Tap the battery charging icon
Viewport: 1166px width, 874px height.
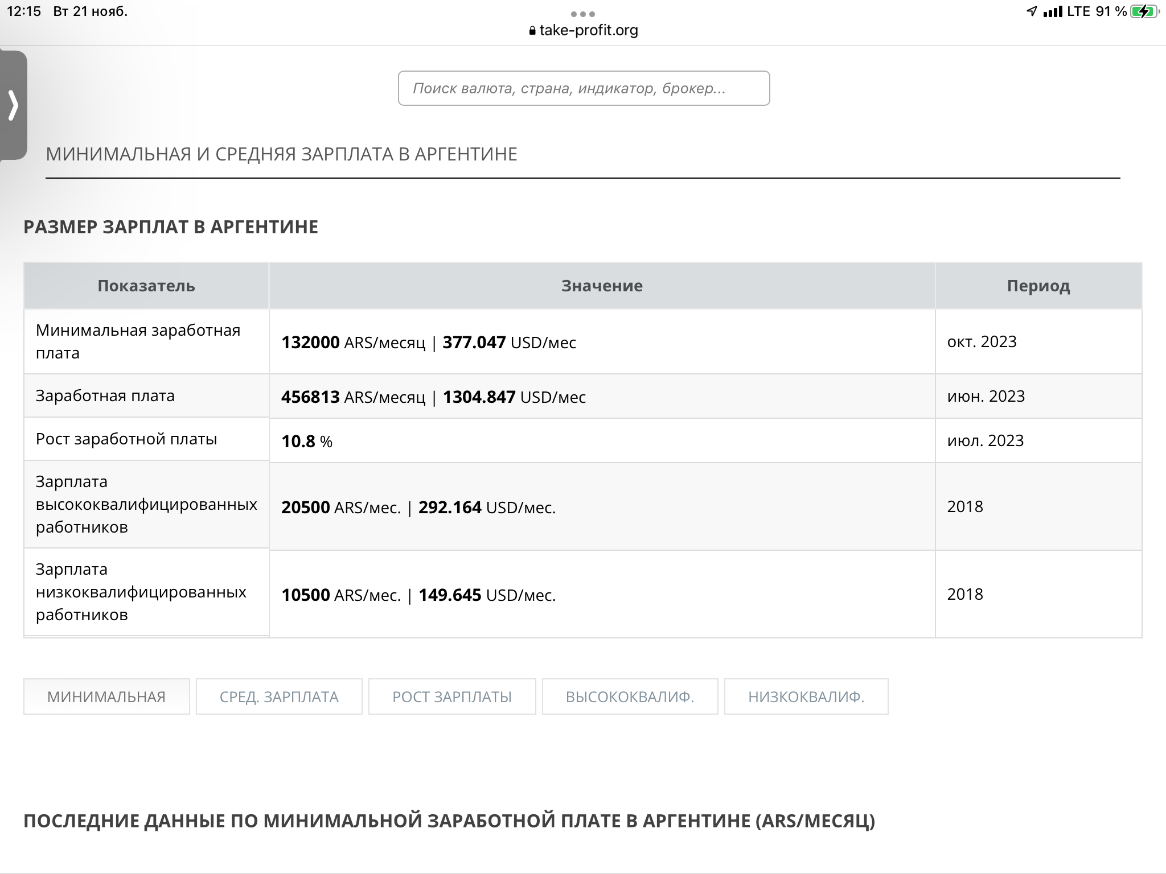(x=1145, y=11)
